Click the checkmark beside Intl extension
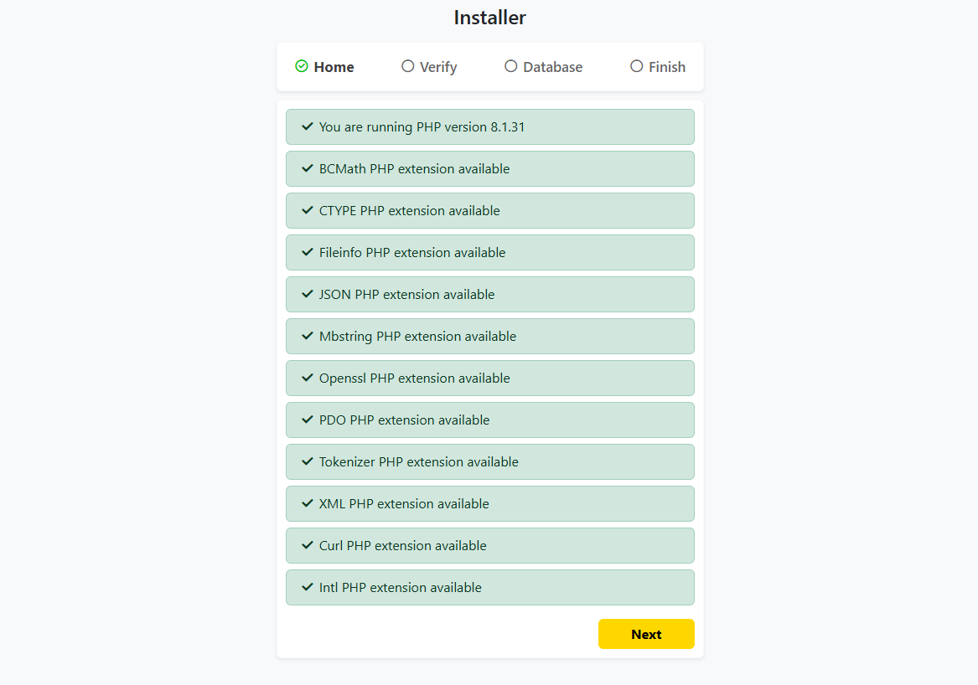This screenshot has width=978, height=685. click(x=307, y=586)
